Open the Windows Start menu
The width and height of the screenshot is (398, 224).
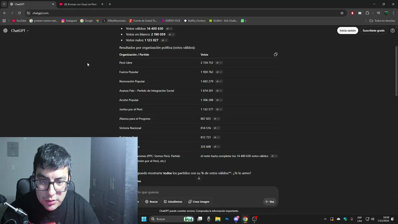(144, 219)
